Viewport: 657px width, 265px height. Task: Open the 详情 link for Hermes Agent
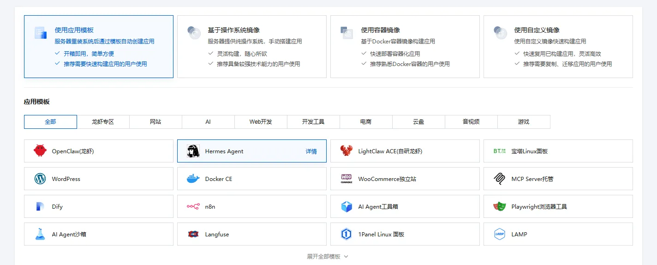click(311, 151)
